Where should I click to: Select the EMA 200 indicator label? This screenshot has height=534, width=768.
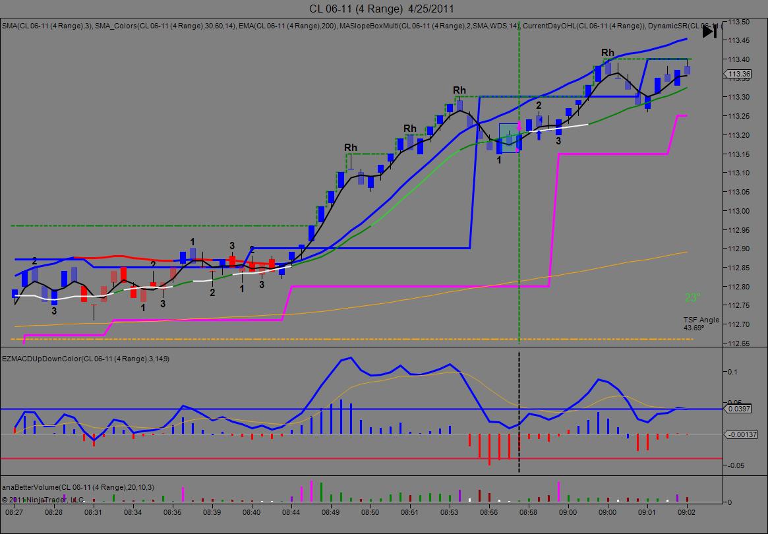click(288, 26)
